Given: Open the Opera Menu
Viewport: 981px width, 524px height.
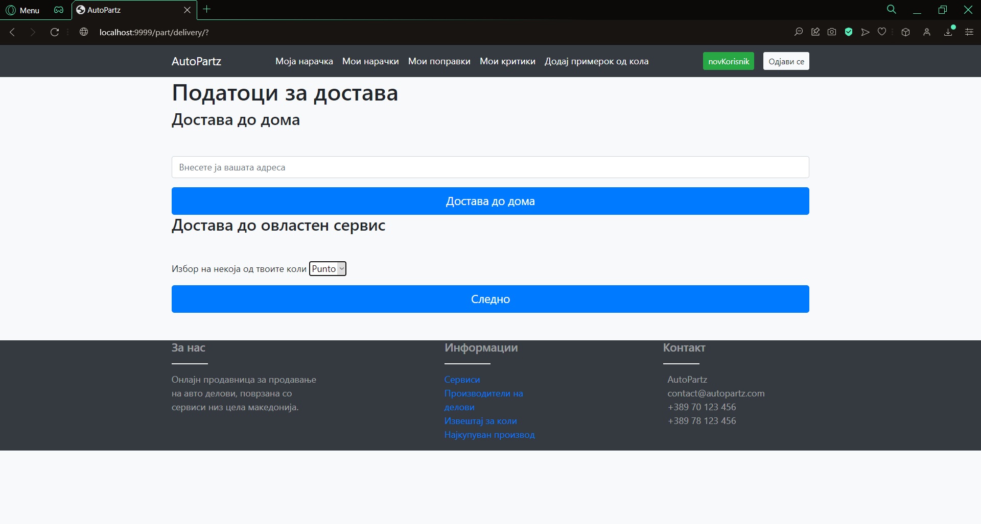Looking at the screenshot, I should pos(22,10).
